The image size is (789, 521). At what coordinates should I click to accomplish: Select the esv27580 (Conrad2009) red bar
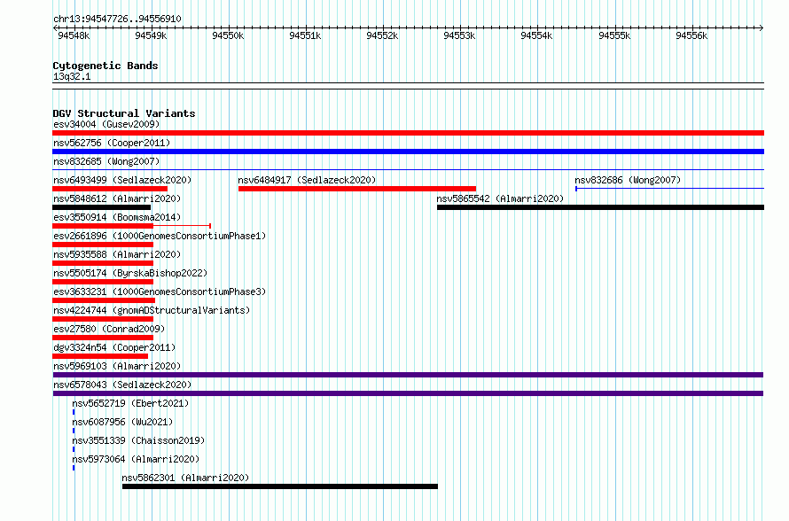point(103,338)
